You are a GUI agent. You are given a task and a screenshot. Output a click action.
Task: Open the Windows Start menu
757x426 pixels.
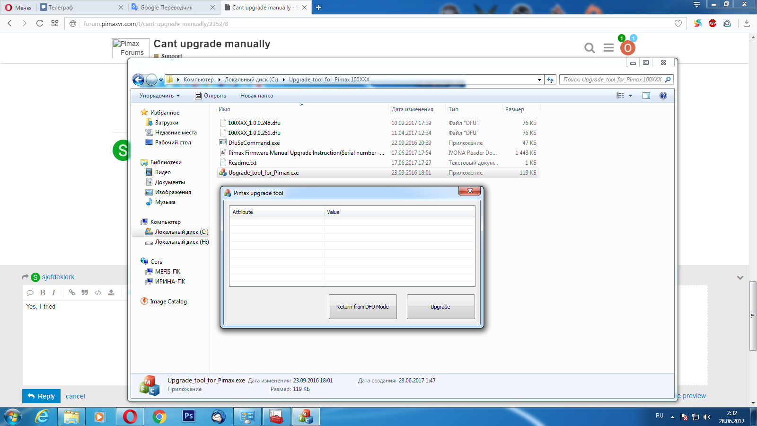tap(13, 417)
